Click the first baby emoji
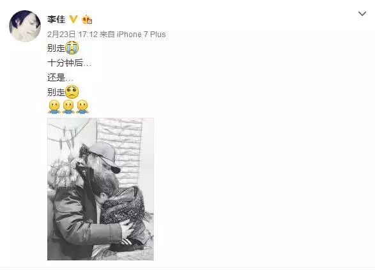The image size is (375, 270). pos(54,107)
